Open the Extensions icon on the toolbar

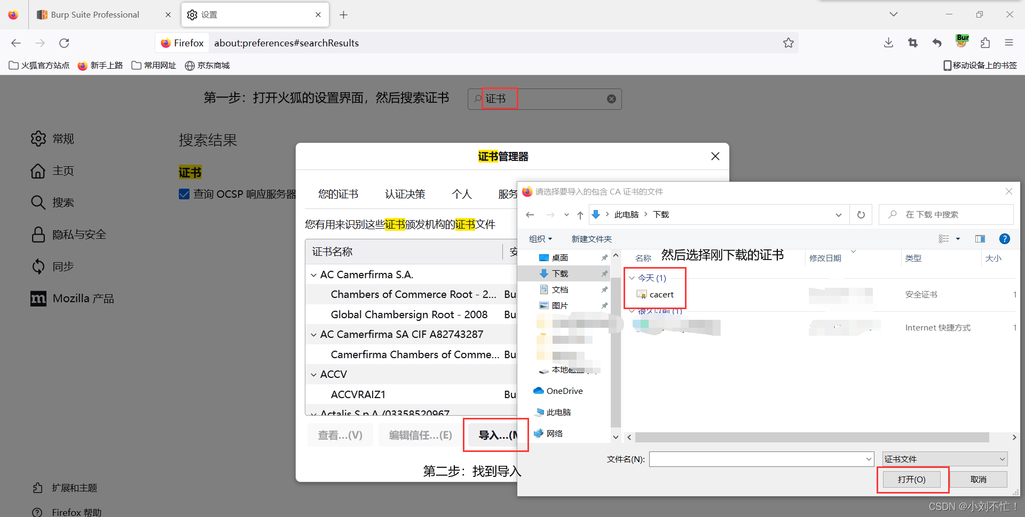[985, 43]
